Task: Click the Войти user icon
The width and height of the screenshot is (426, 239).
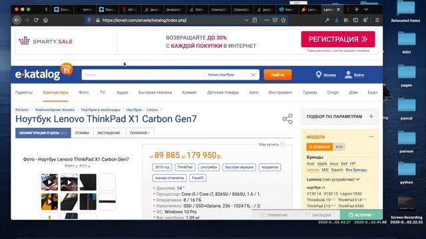Action: tap(348, 75)
